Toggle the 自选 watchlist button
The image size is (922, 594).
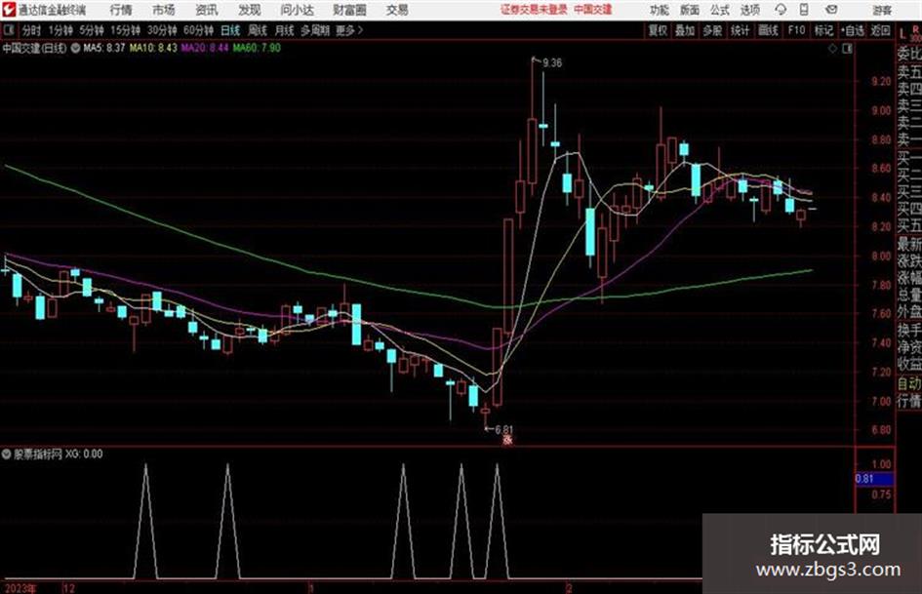click(852, 30)
